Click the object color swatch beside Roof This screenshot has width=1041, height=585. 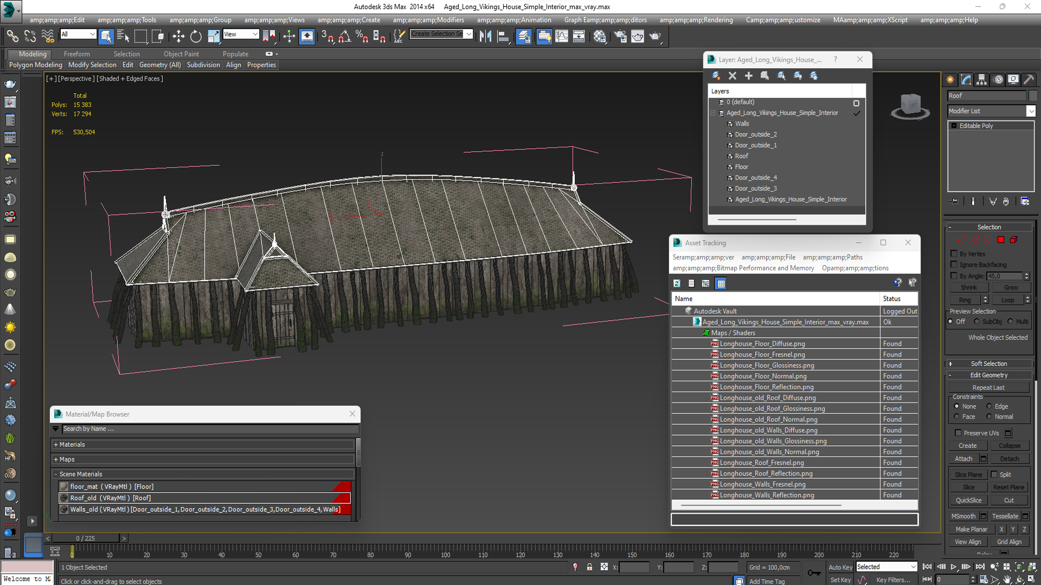[x=1033, y=95]
